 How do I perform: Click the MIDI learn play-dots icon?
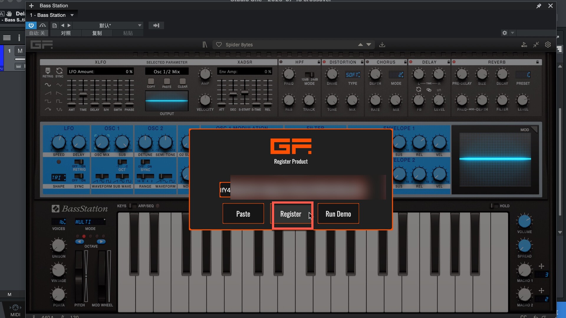(524, 45)
